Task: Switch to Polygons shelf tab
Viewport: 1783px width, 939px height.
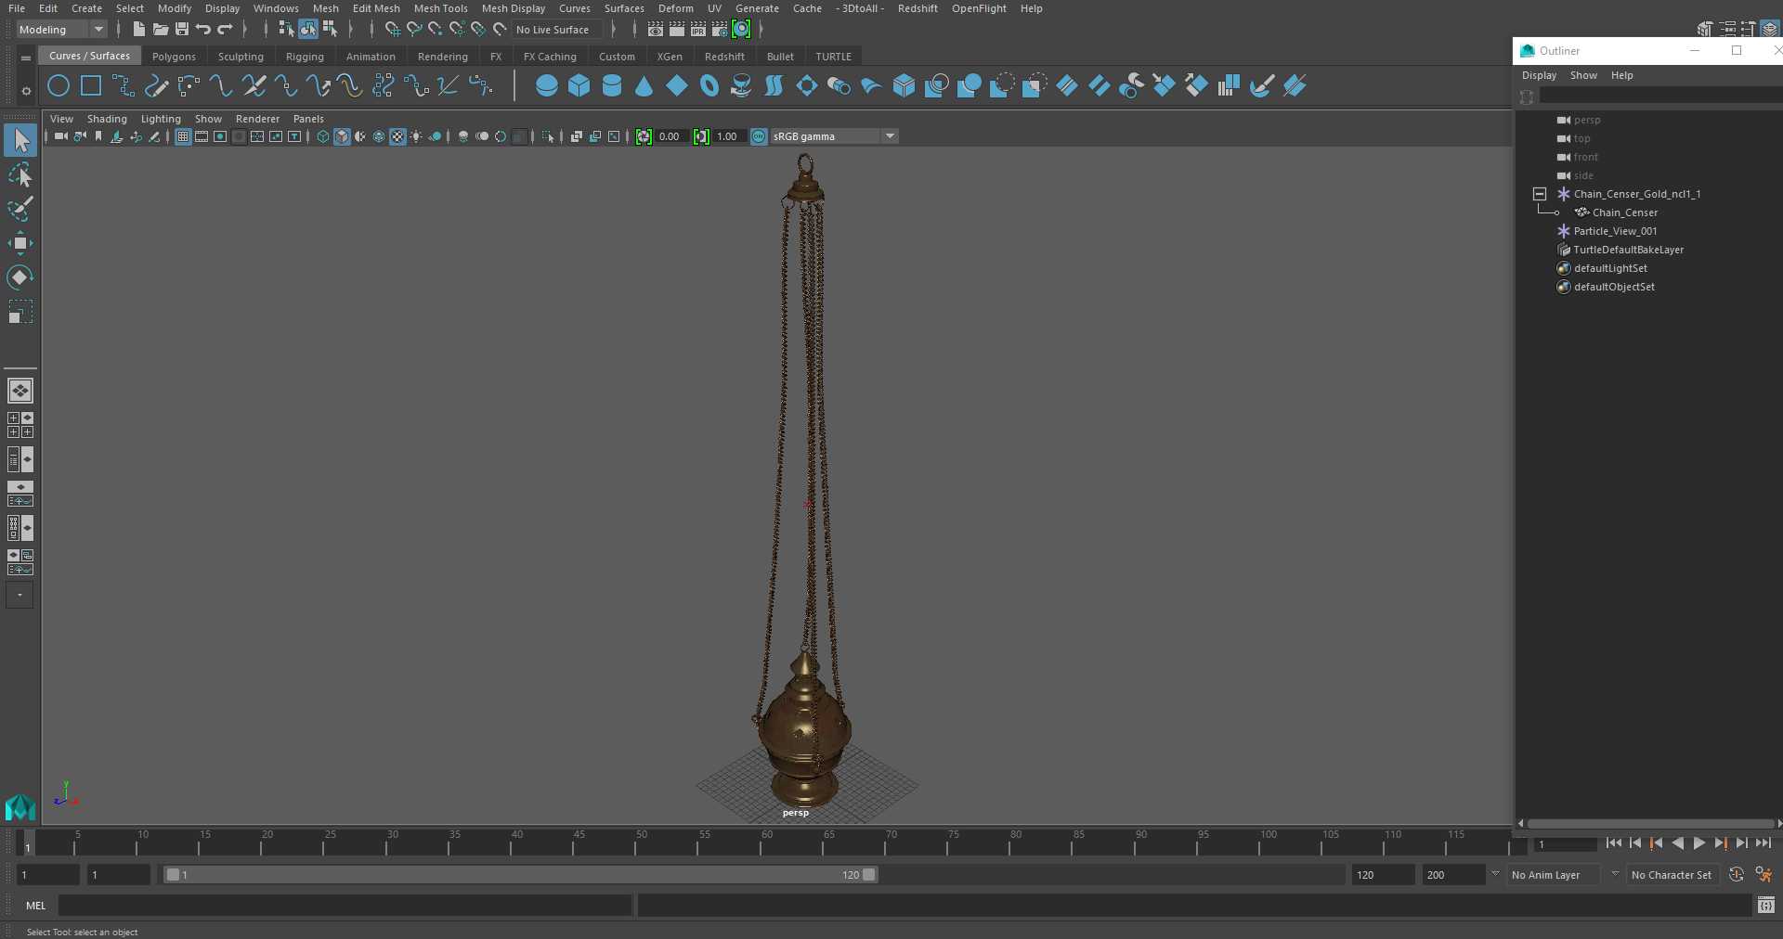Action: click(174, 57)
